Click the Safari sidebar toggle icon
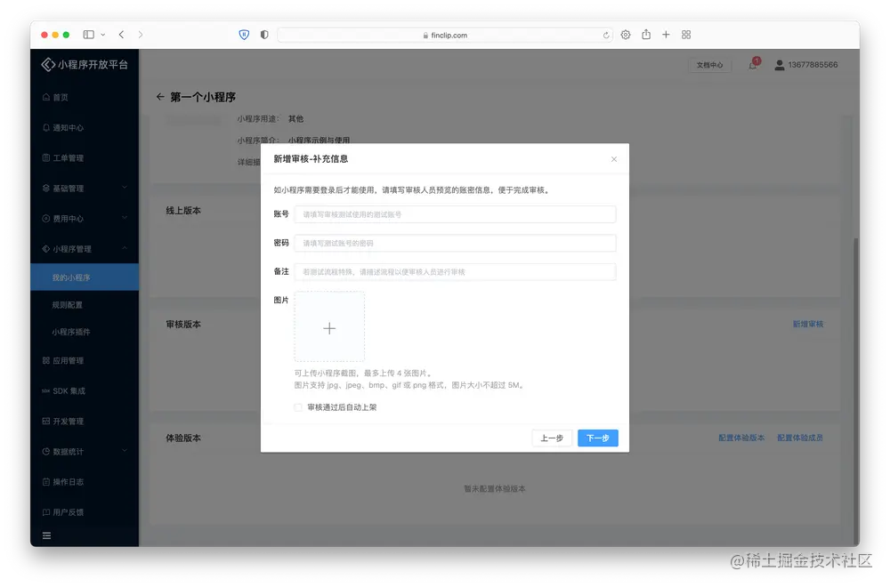 pyautogui.click(x=88, y=35)
